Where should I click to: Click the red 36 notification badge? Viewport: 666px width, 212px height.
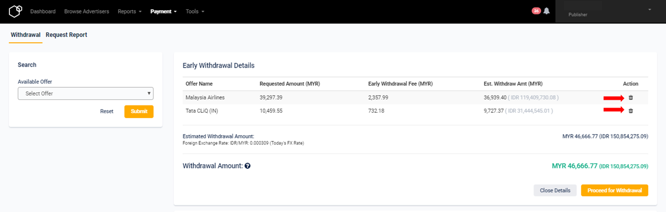pyautogui.click(x=536, y=11)
